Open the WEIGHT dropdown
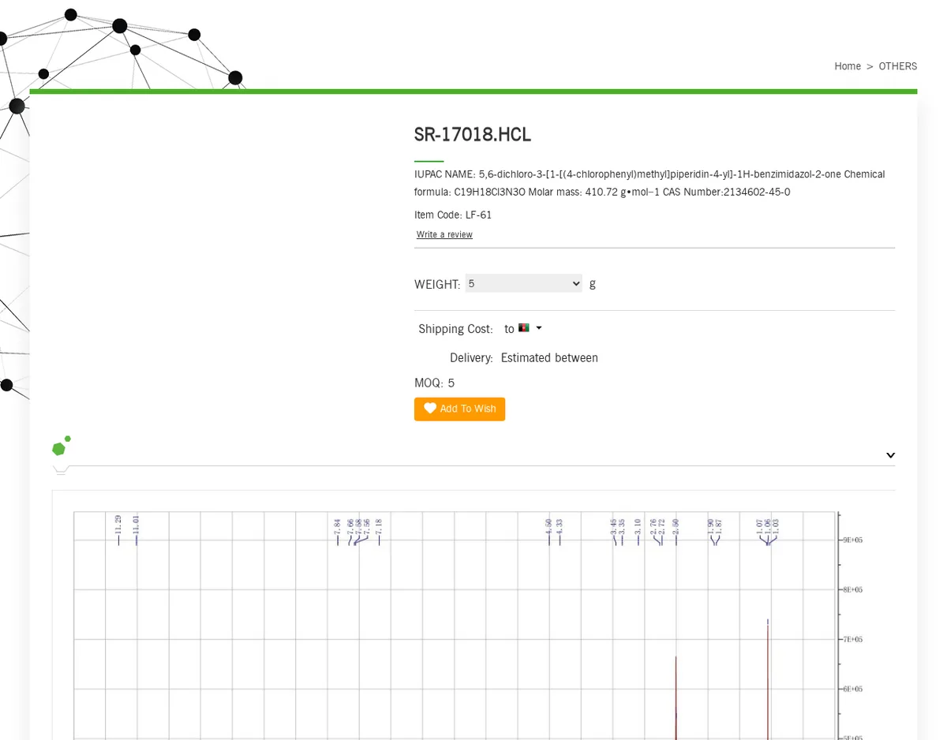 click(x=523, y=283)
